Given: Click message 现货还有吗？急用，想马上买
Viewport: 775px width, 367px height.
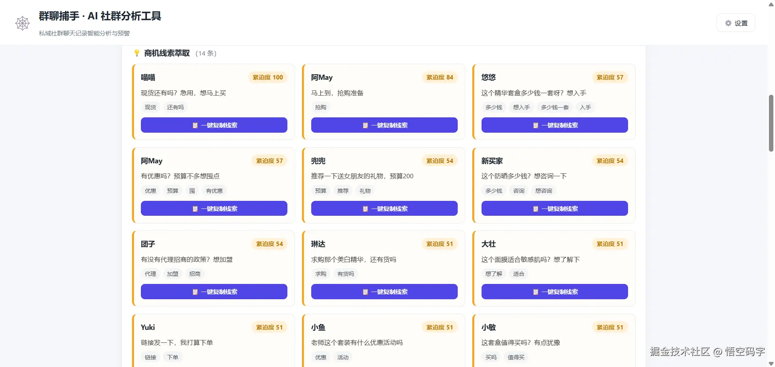Looking at the screenshot, I should coord(183,93).
